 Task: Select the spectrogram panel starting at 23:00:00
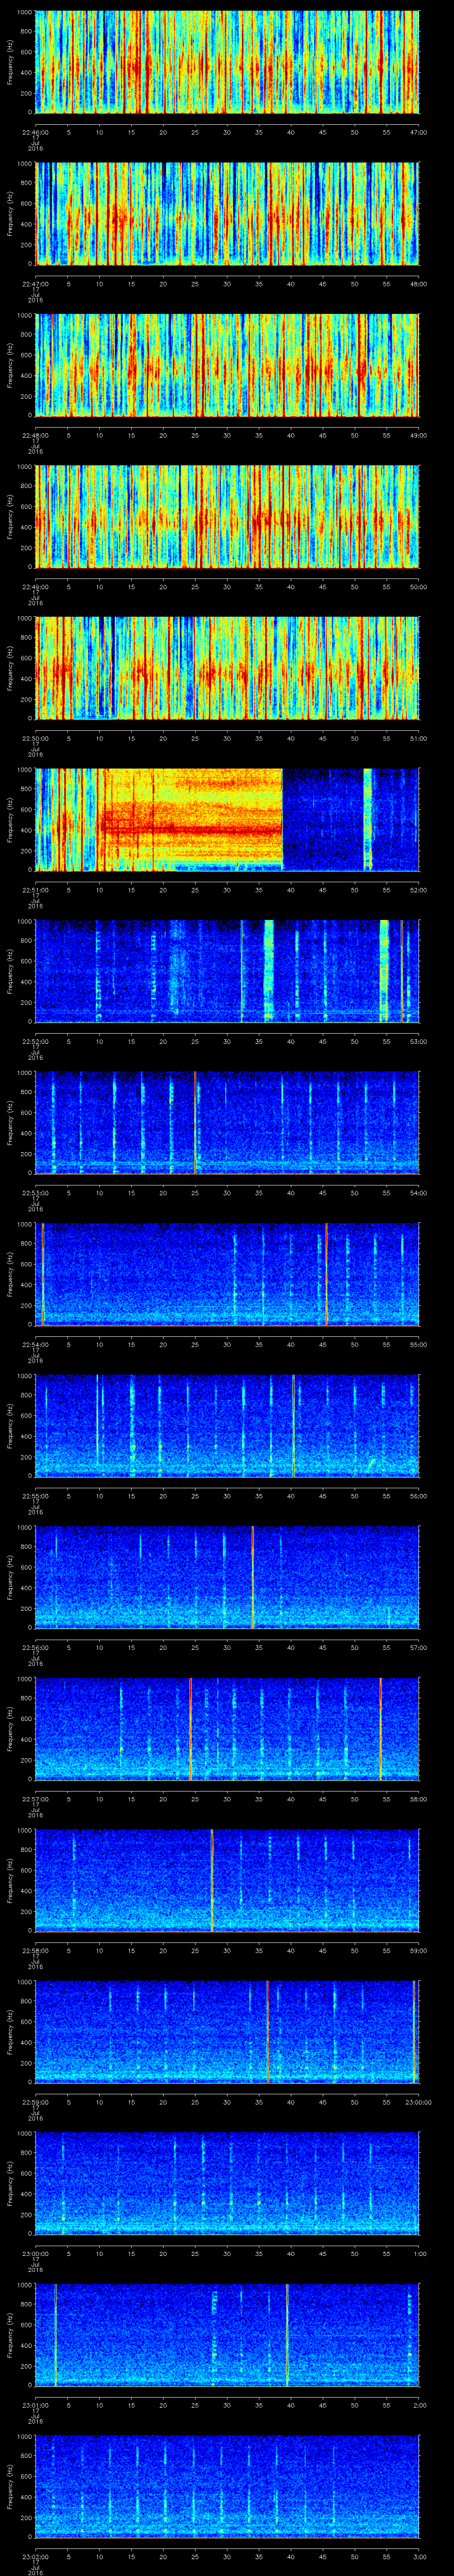(227, 2183)
